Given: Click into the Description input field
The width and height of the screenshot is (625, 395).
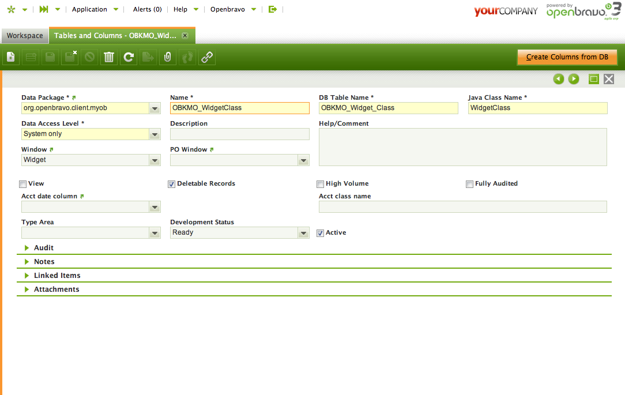Looking at the screenshot, I should (239, 134).
